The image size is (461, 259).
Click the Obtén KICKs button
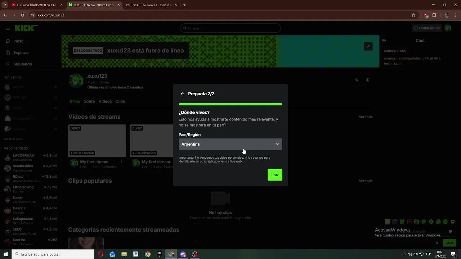(x=427, y=28)
